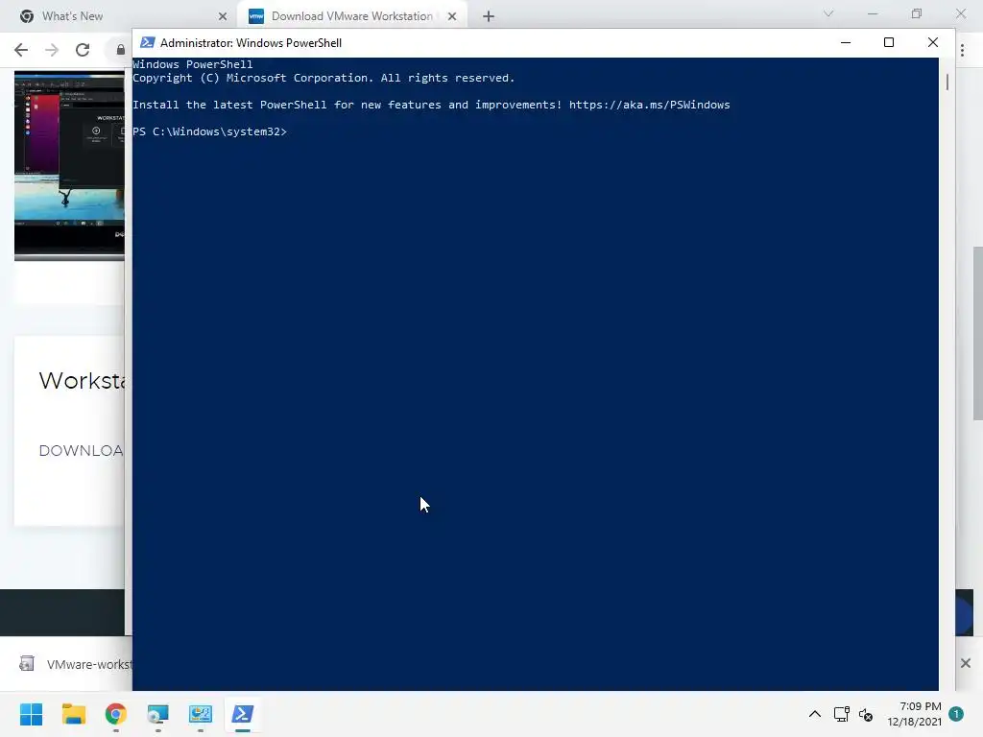Screen dimensions: 983x737
Task: Click the Chrome page vertical scrollbar
Action: (x=977, y=333)
